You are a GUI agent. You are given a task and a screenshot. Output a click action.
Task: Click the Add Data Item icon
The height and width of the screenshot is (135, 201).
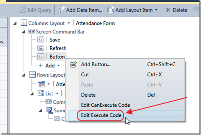[61, 10]
